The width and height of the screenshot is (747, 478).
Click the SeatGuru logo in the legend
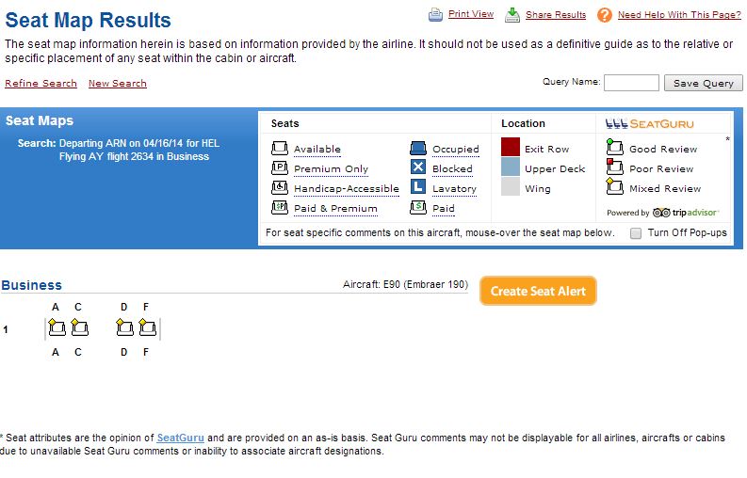point(650,123)
